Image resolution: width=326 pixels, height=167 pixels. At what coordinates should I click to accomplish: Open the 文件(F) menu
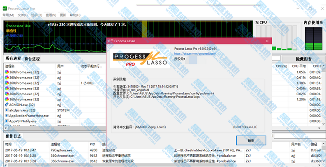click(23, 15)
